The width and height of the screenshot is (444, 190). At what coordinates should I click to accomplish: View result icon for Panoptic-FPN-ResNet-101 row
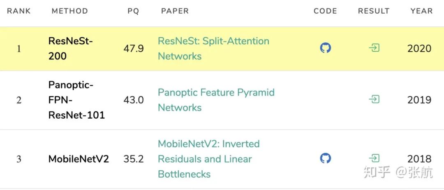pos(374,99)
